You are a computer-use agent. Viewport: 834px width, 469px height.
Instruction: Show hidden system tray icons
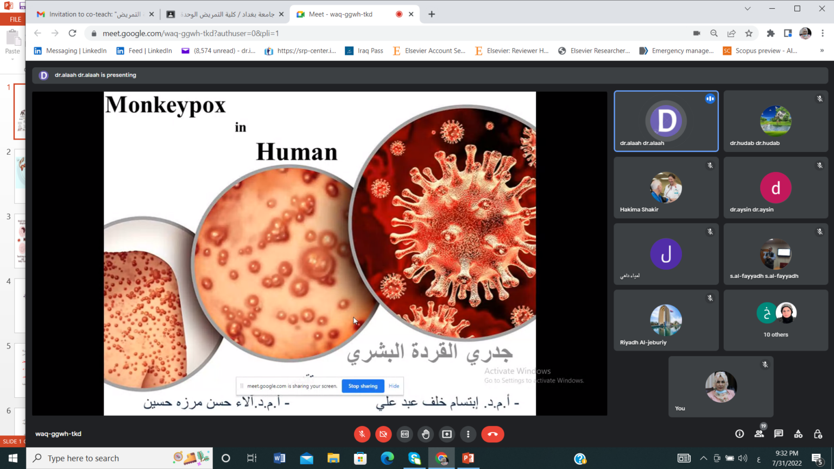click(x=703, y=458)
